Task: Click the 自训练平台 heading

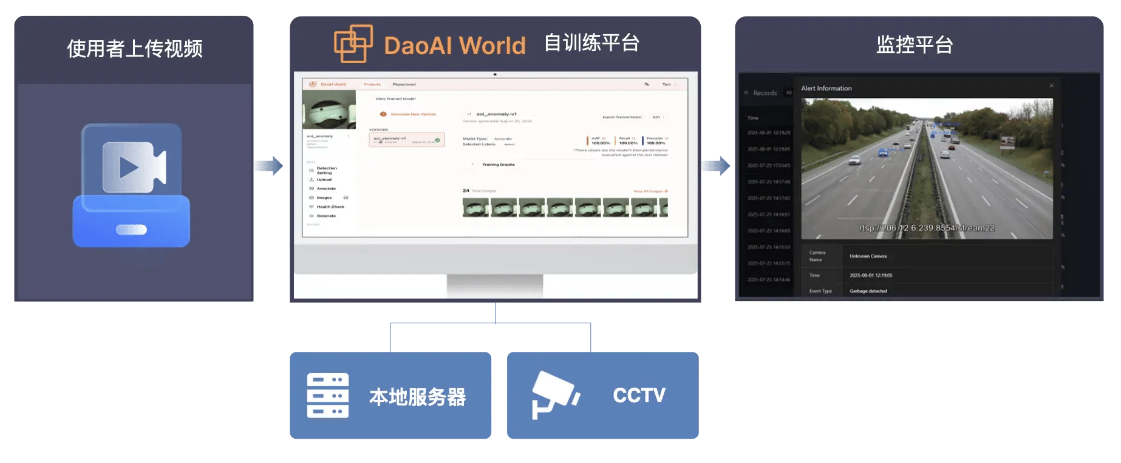Action: point(591,43)
